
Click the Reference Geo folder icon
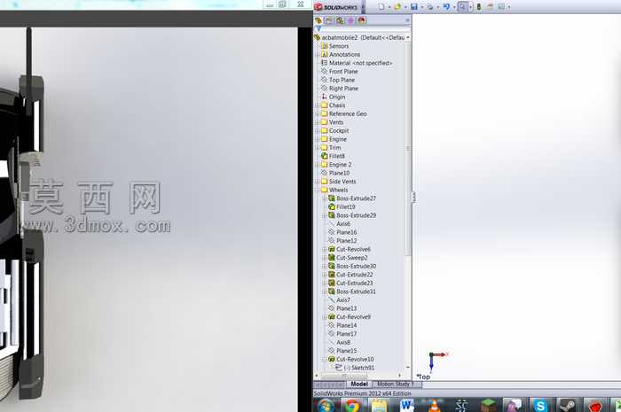point(325,114)
